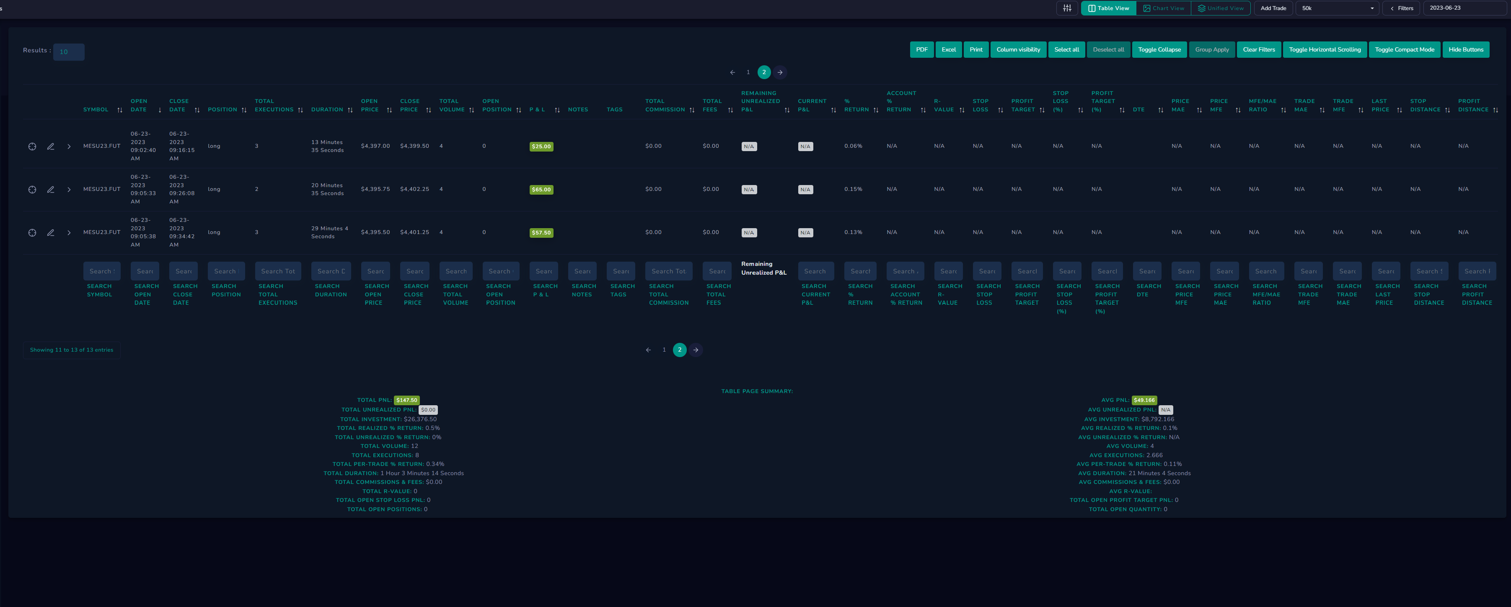
Task: Sort the Position column
Action: click(244, 110)
